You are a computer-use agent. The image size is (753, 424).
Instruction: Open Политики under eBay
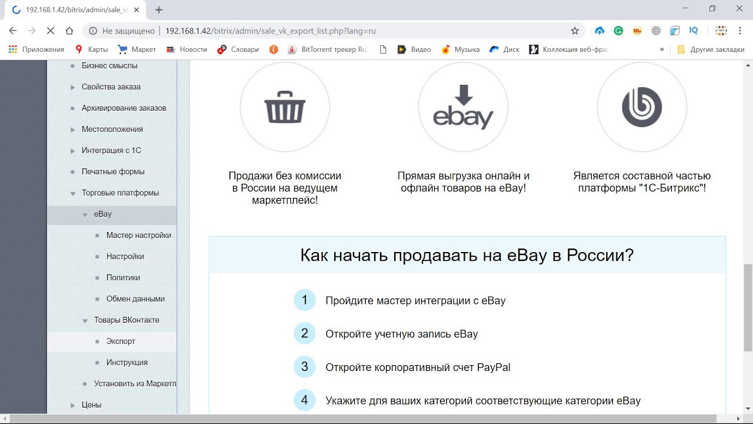pos(123,277)
